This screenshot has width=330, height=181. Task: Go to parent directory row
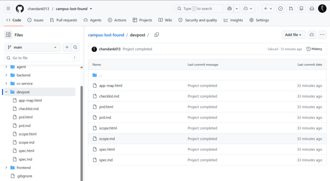pos(207,75)
